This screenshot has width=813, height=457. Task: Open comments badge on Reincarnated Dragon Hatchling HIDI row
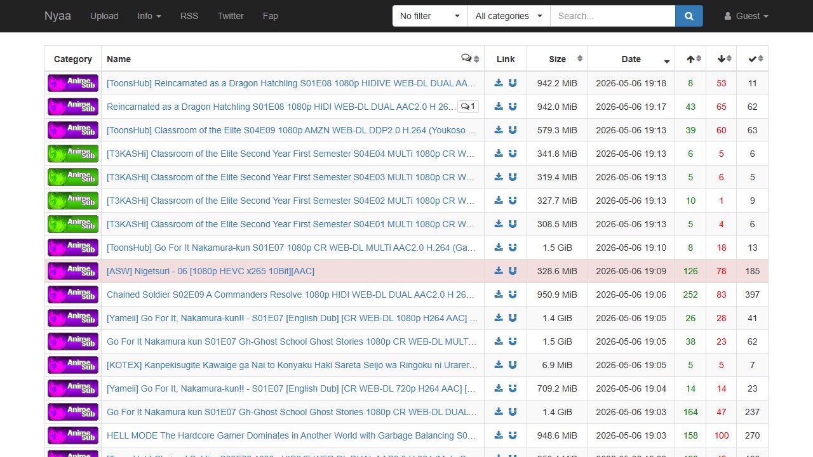[468, 107]
